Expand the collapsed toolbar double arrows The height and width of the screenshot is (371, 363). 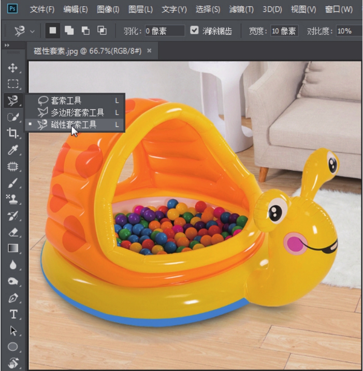pos(7,45)
